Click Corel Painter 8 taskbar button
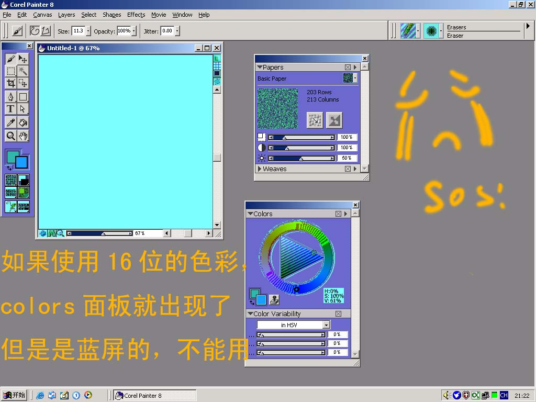The image size is (536, 402). 155,396
